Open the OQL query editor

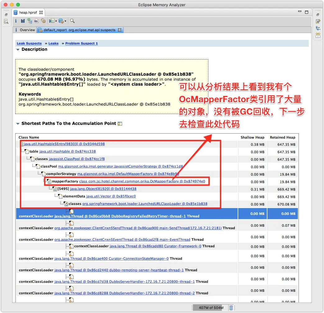36,21
